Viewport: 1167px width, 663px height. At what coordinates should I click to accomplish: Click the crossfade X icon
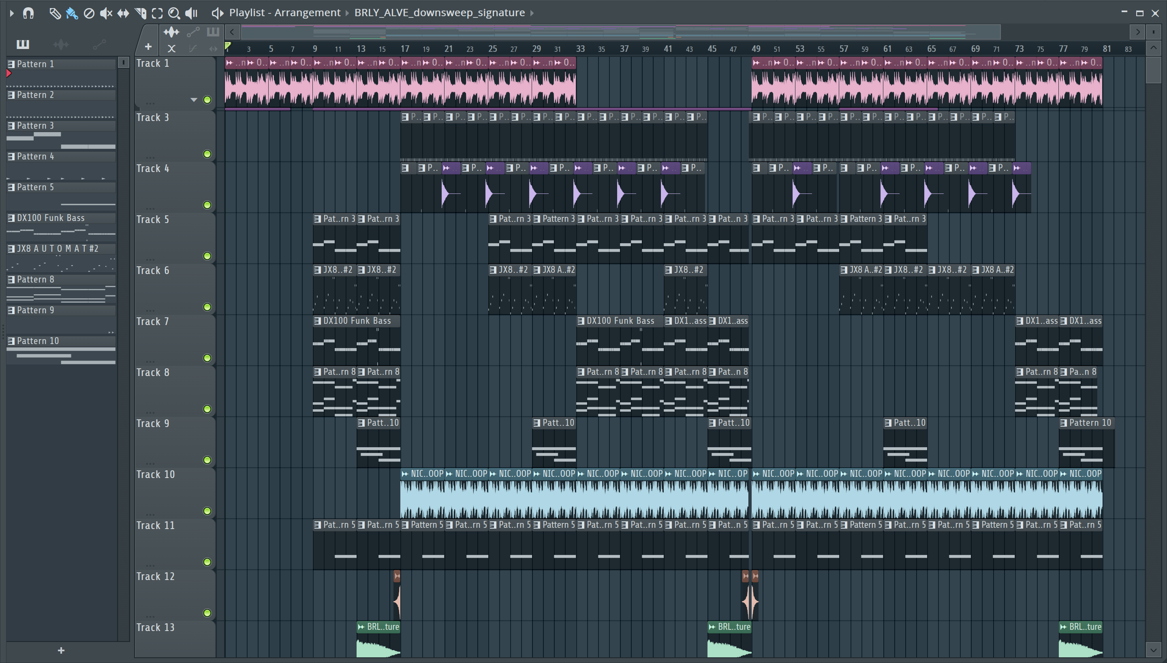click(171, 48)
